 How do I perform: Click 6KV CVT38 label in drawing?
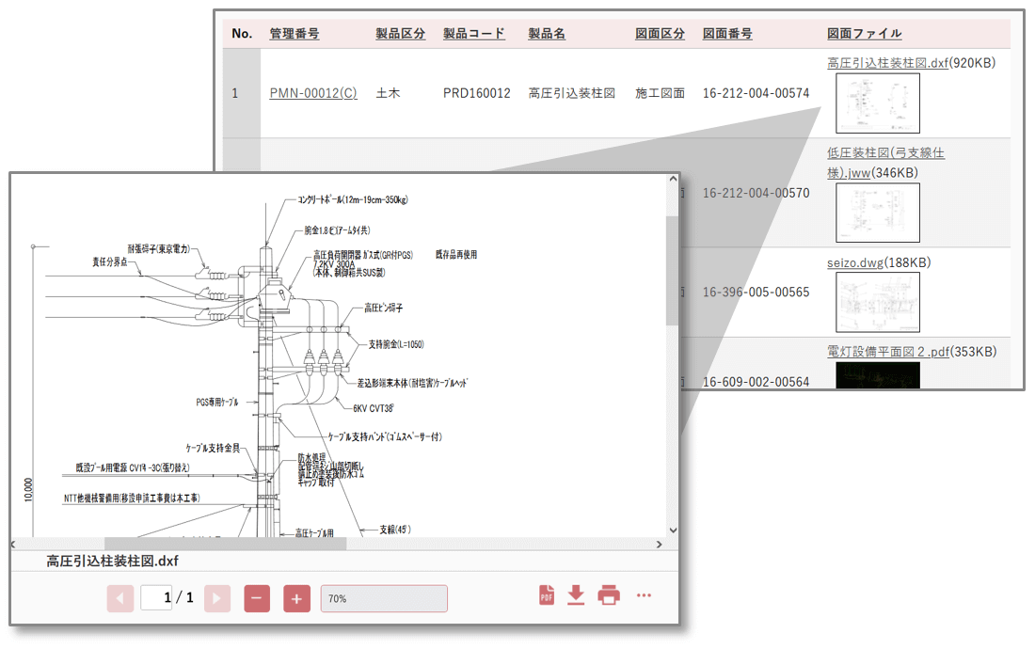coord(374,408)
